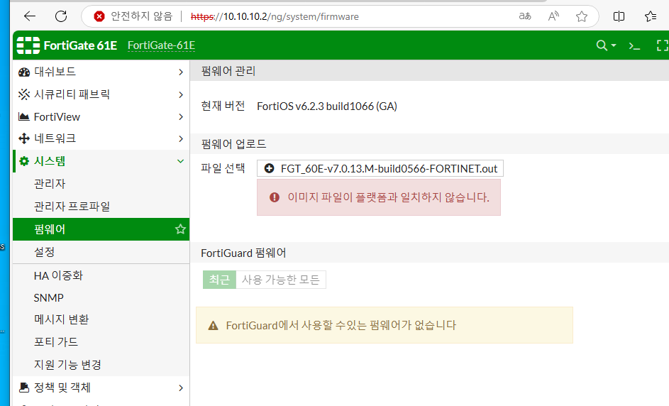Click the yellow warning triangle icon
Viewport: 669px width, 406px height.
coord(213,326)
